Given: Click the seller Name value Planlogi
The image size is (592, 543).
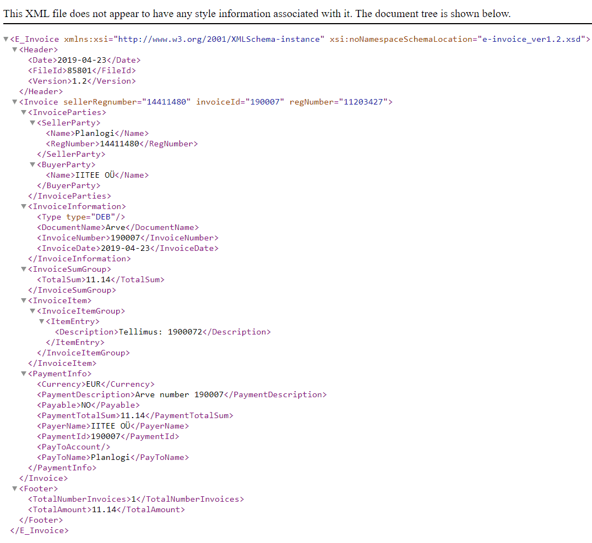Looking at the screenshot, I should click(95, 133).
